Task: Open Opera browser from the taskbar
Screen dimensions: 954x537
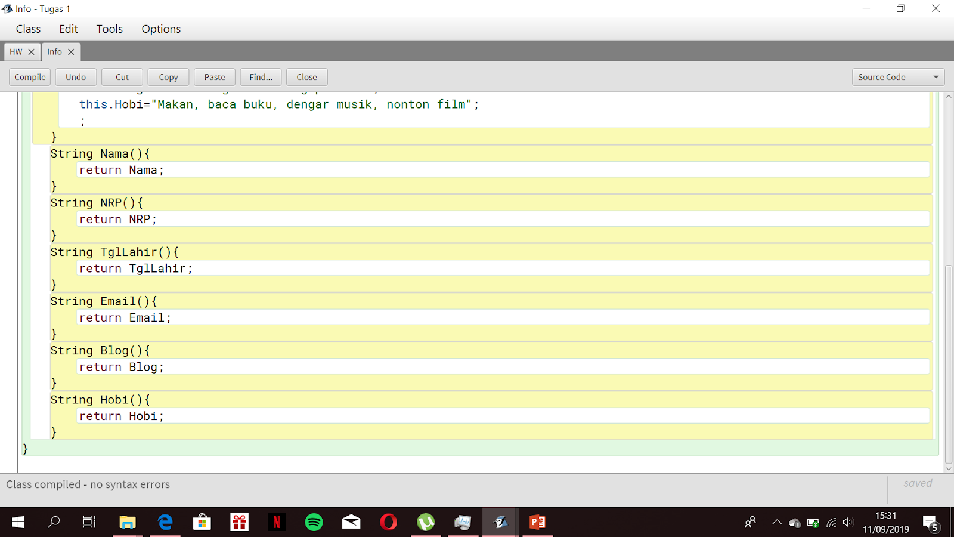Action: click(389, 522)
